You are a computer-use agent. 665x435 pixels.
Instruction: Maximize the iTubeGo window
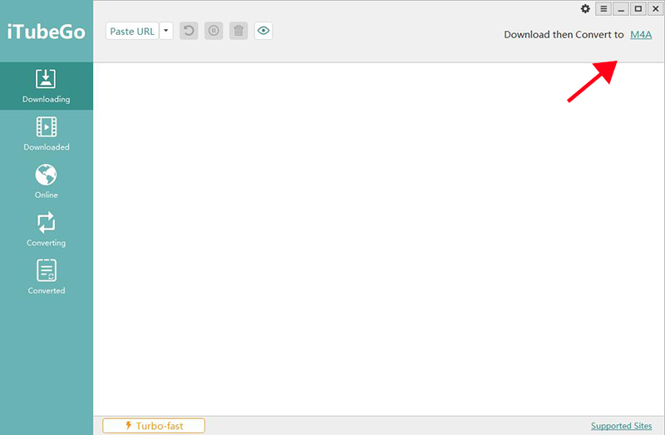click(638, 9)
